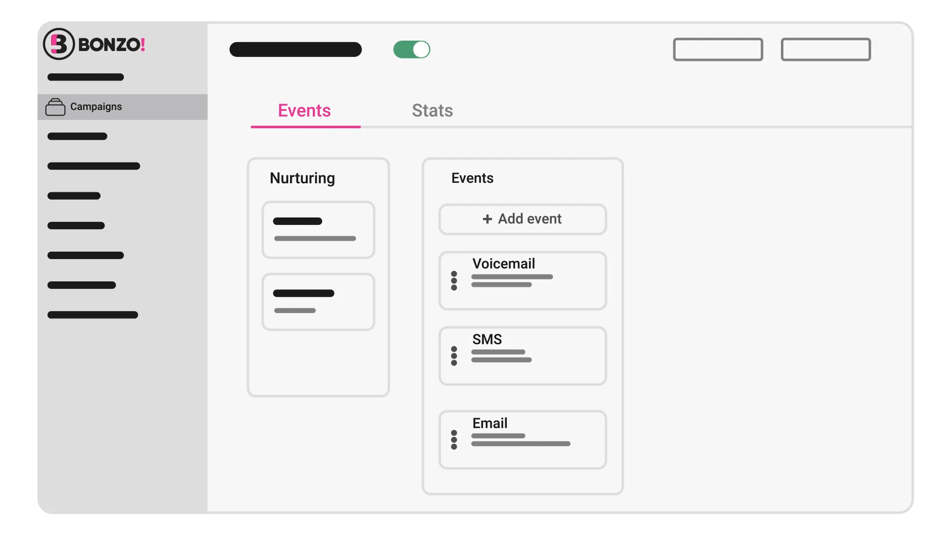Select the Events tab
The width and height of the screenshot is (952, 535).
point(304,110)
